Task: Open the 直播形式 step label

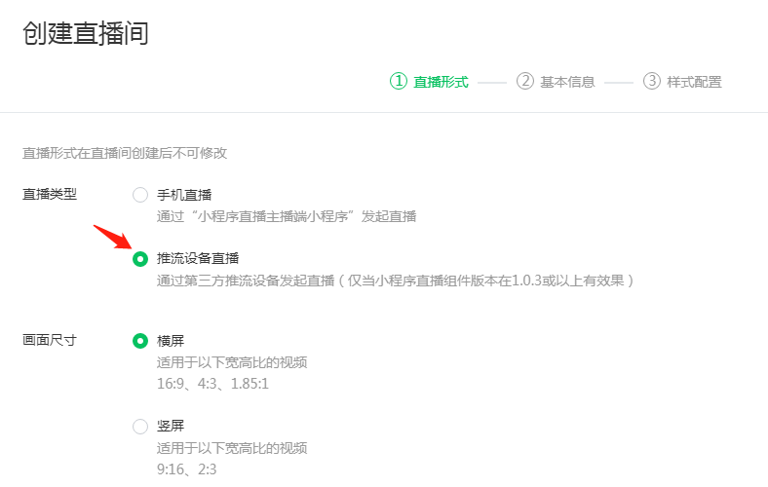Action: point(441,82)
